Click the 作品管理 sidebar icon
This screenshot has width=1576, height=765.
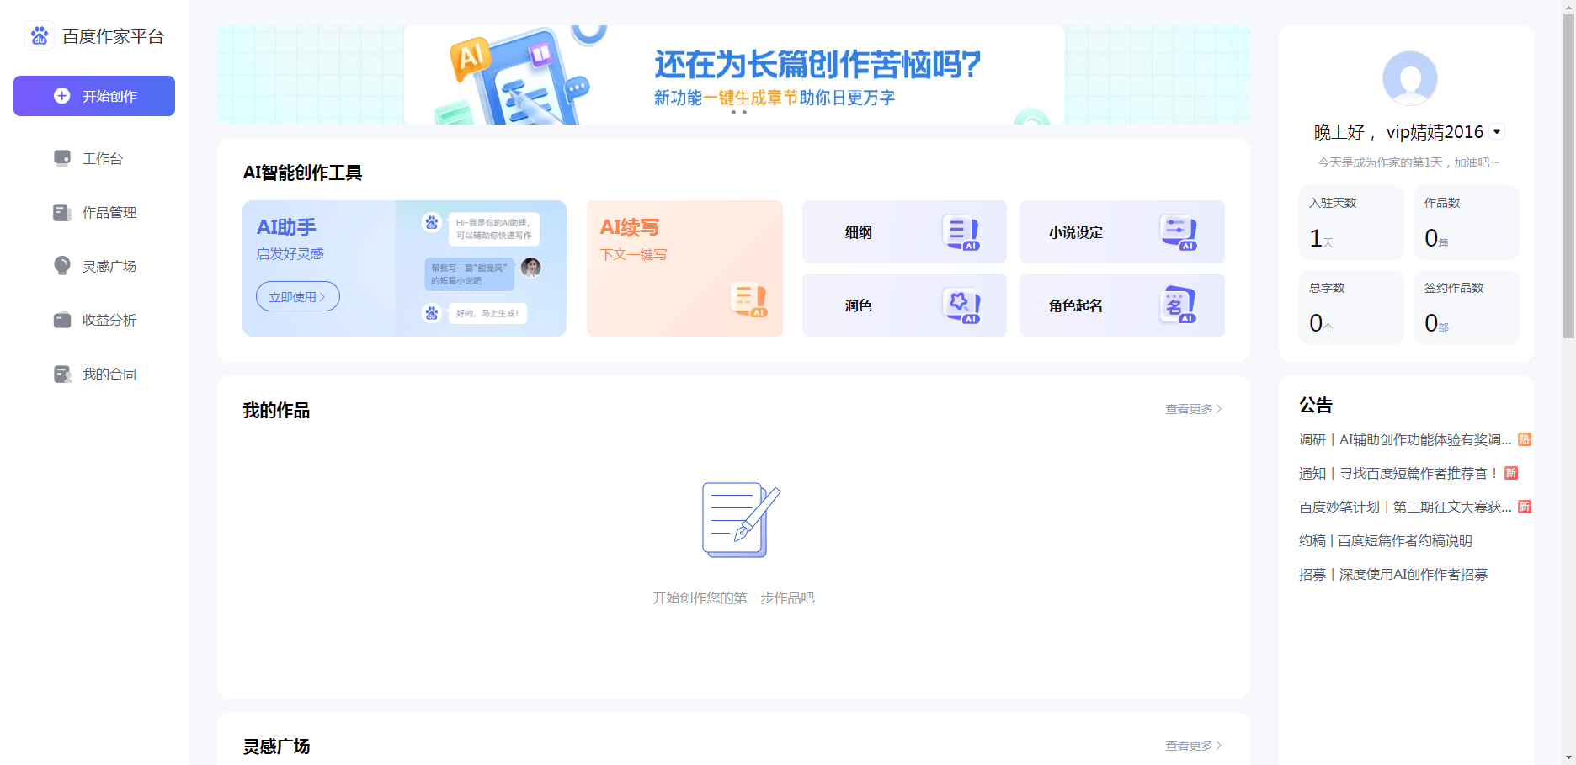tap(62, 212)
